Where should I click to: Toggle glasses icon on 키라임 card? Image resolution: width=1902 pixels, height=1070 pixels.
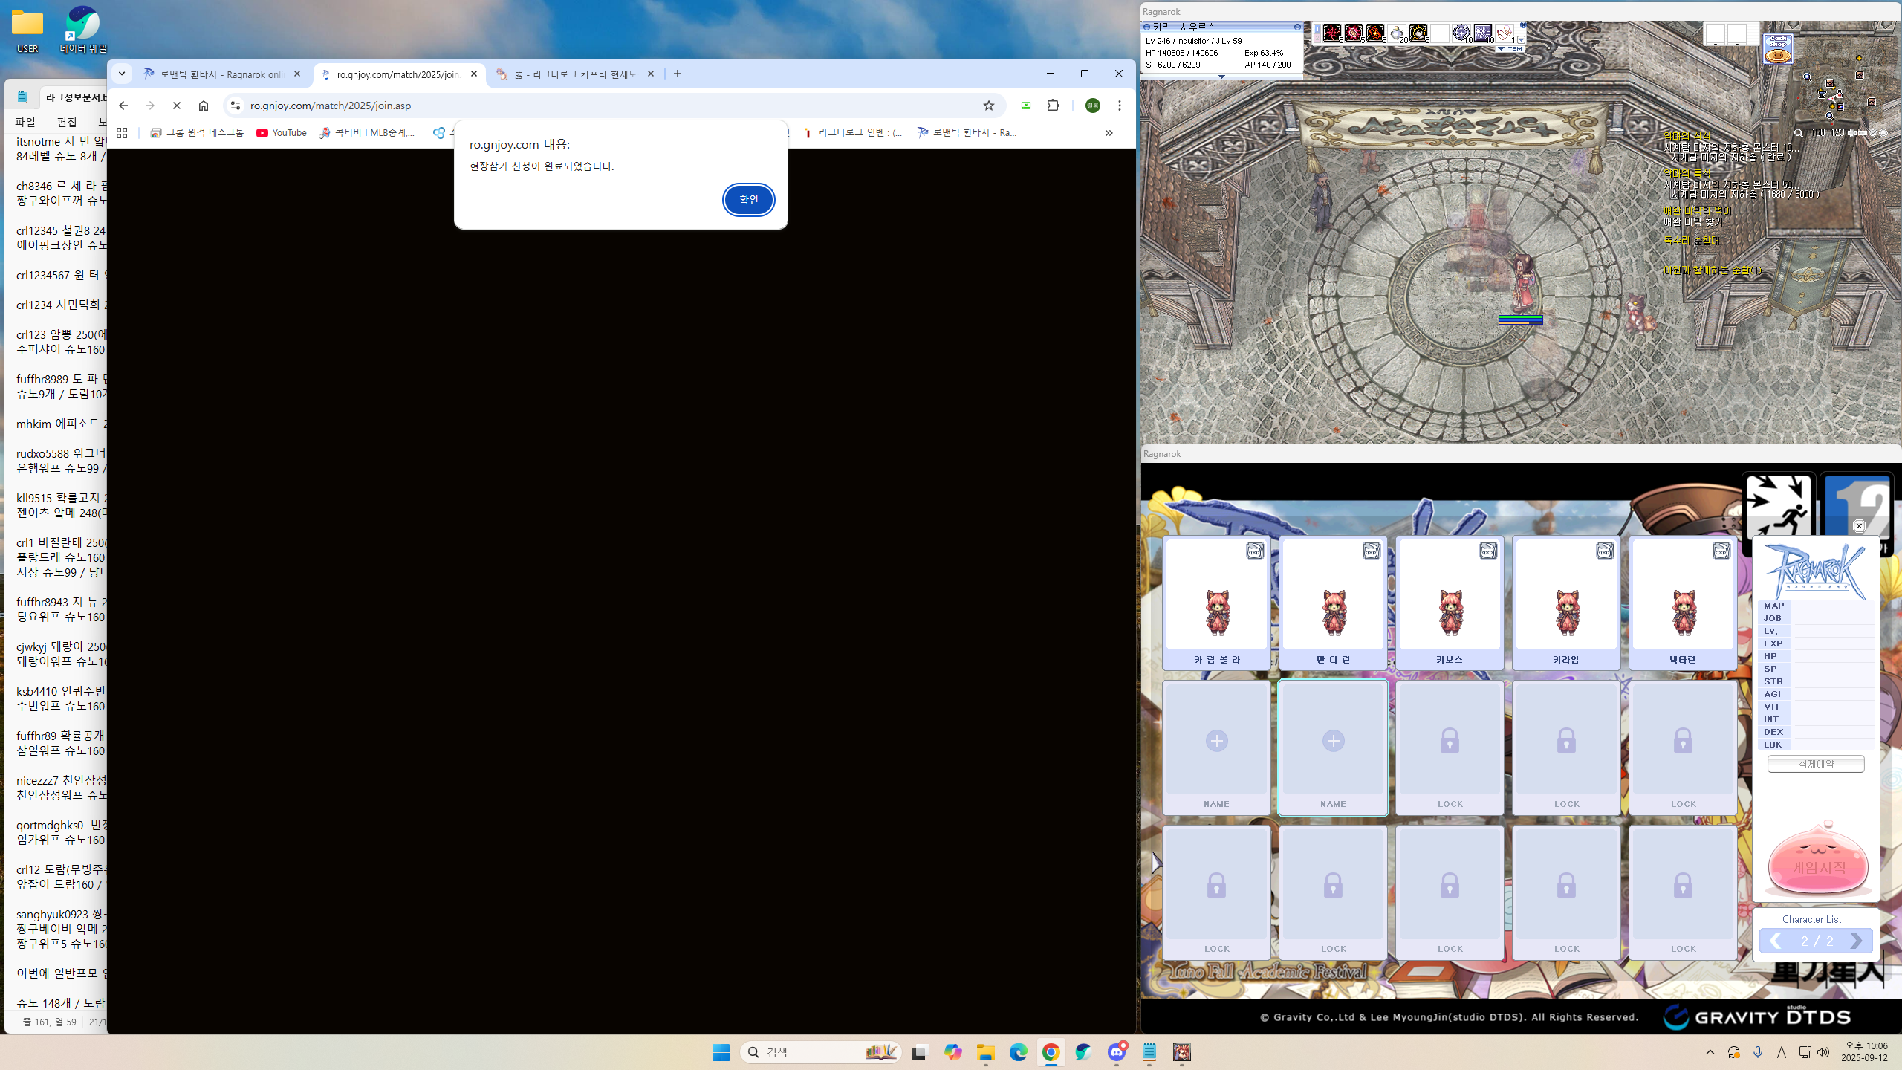pos(1605,551)
